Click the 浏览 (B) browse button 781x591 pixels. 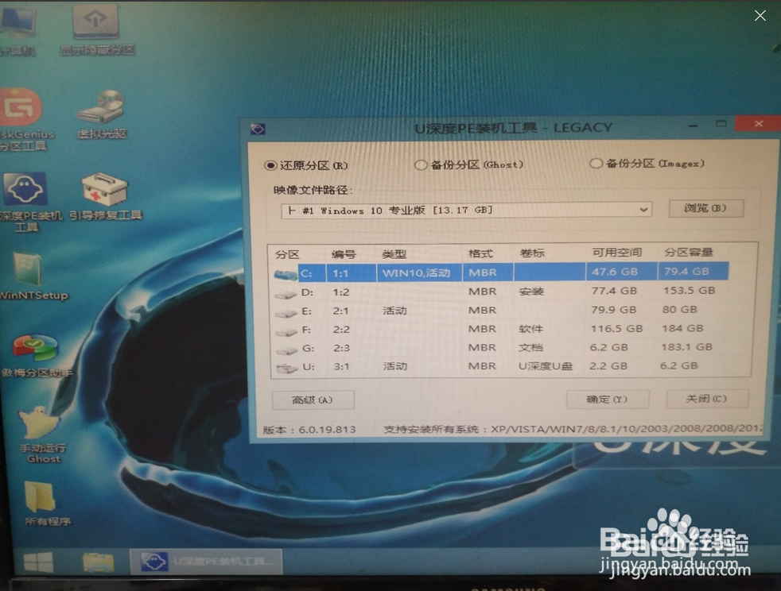coord(706,208)
